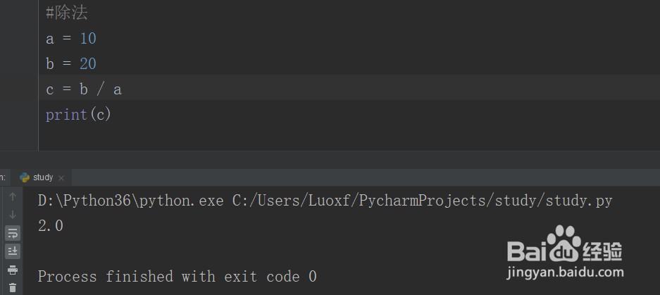The height and width of the screenshot is (295, 660).
Task: Select the study run configuration tab
Action: [x=44, y=177]
